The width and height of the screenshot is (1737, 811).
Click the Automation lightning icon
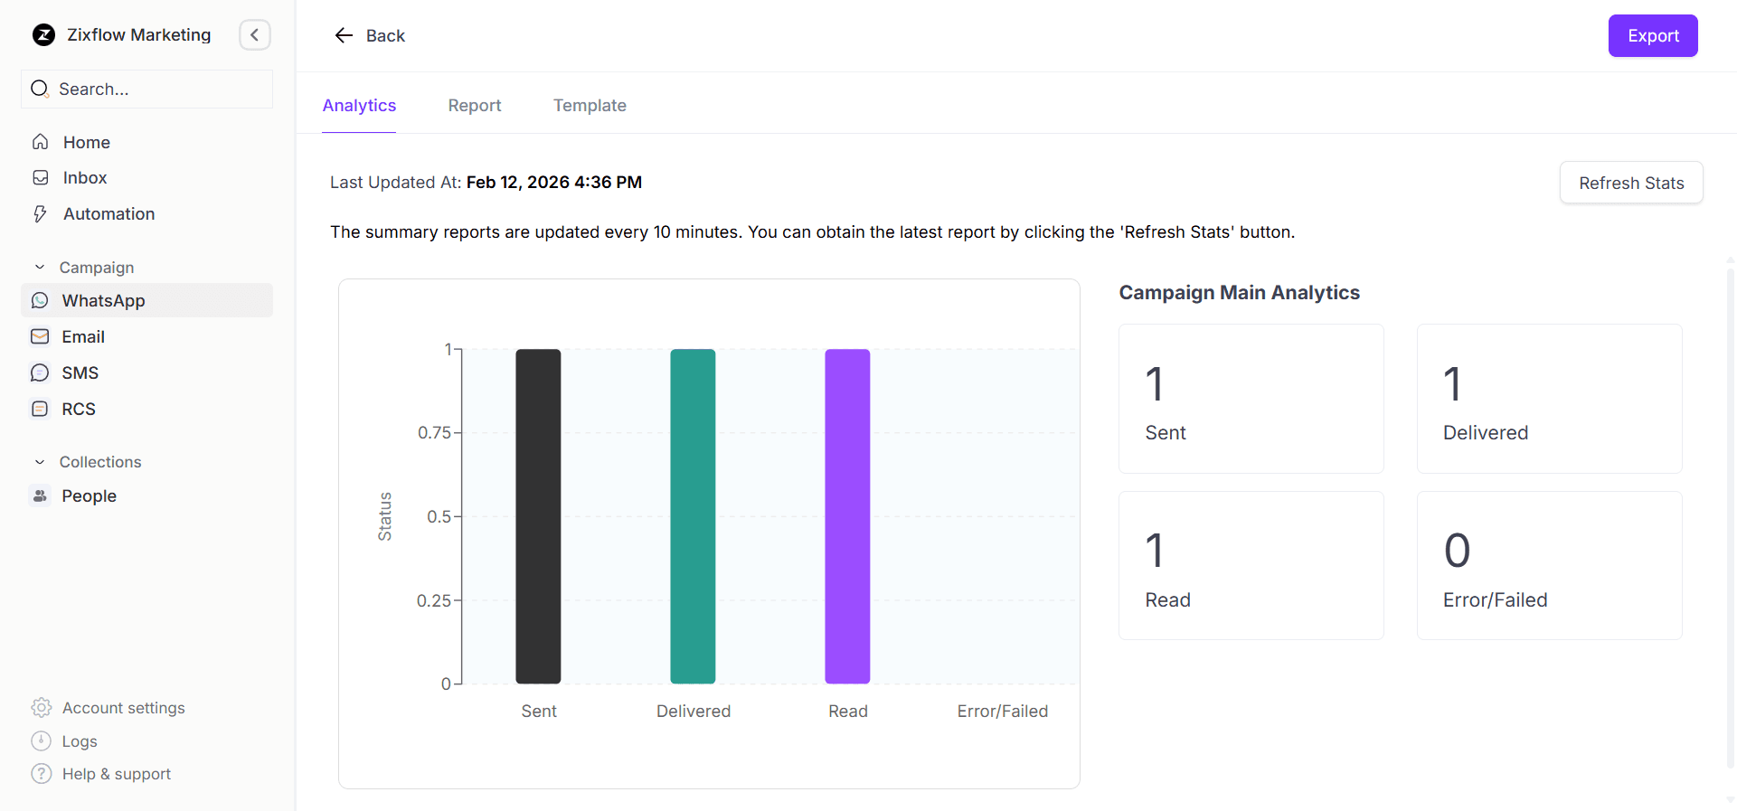click(41, 214)
